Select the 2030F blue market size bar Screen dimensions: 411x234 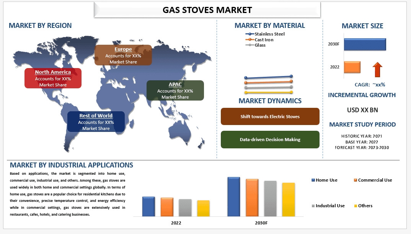[365, 44]
